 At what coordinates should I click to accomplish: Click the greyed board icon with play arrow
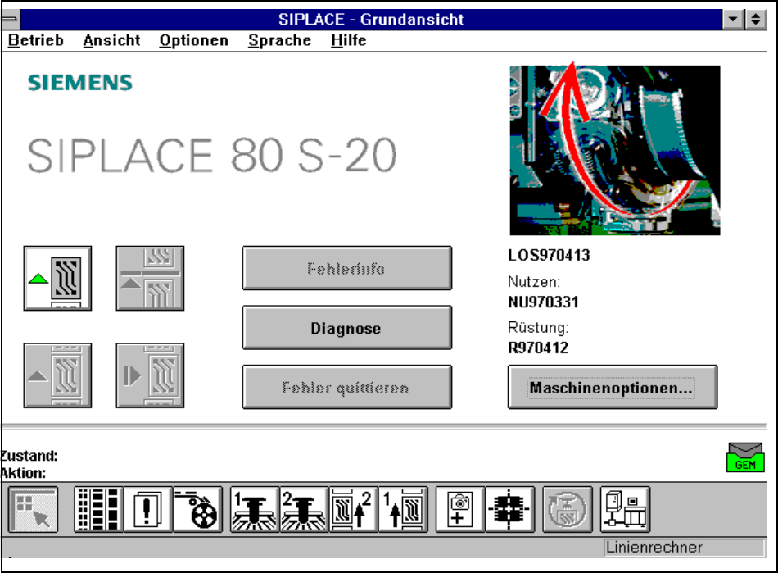click(150, 375)
